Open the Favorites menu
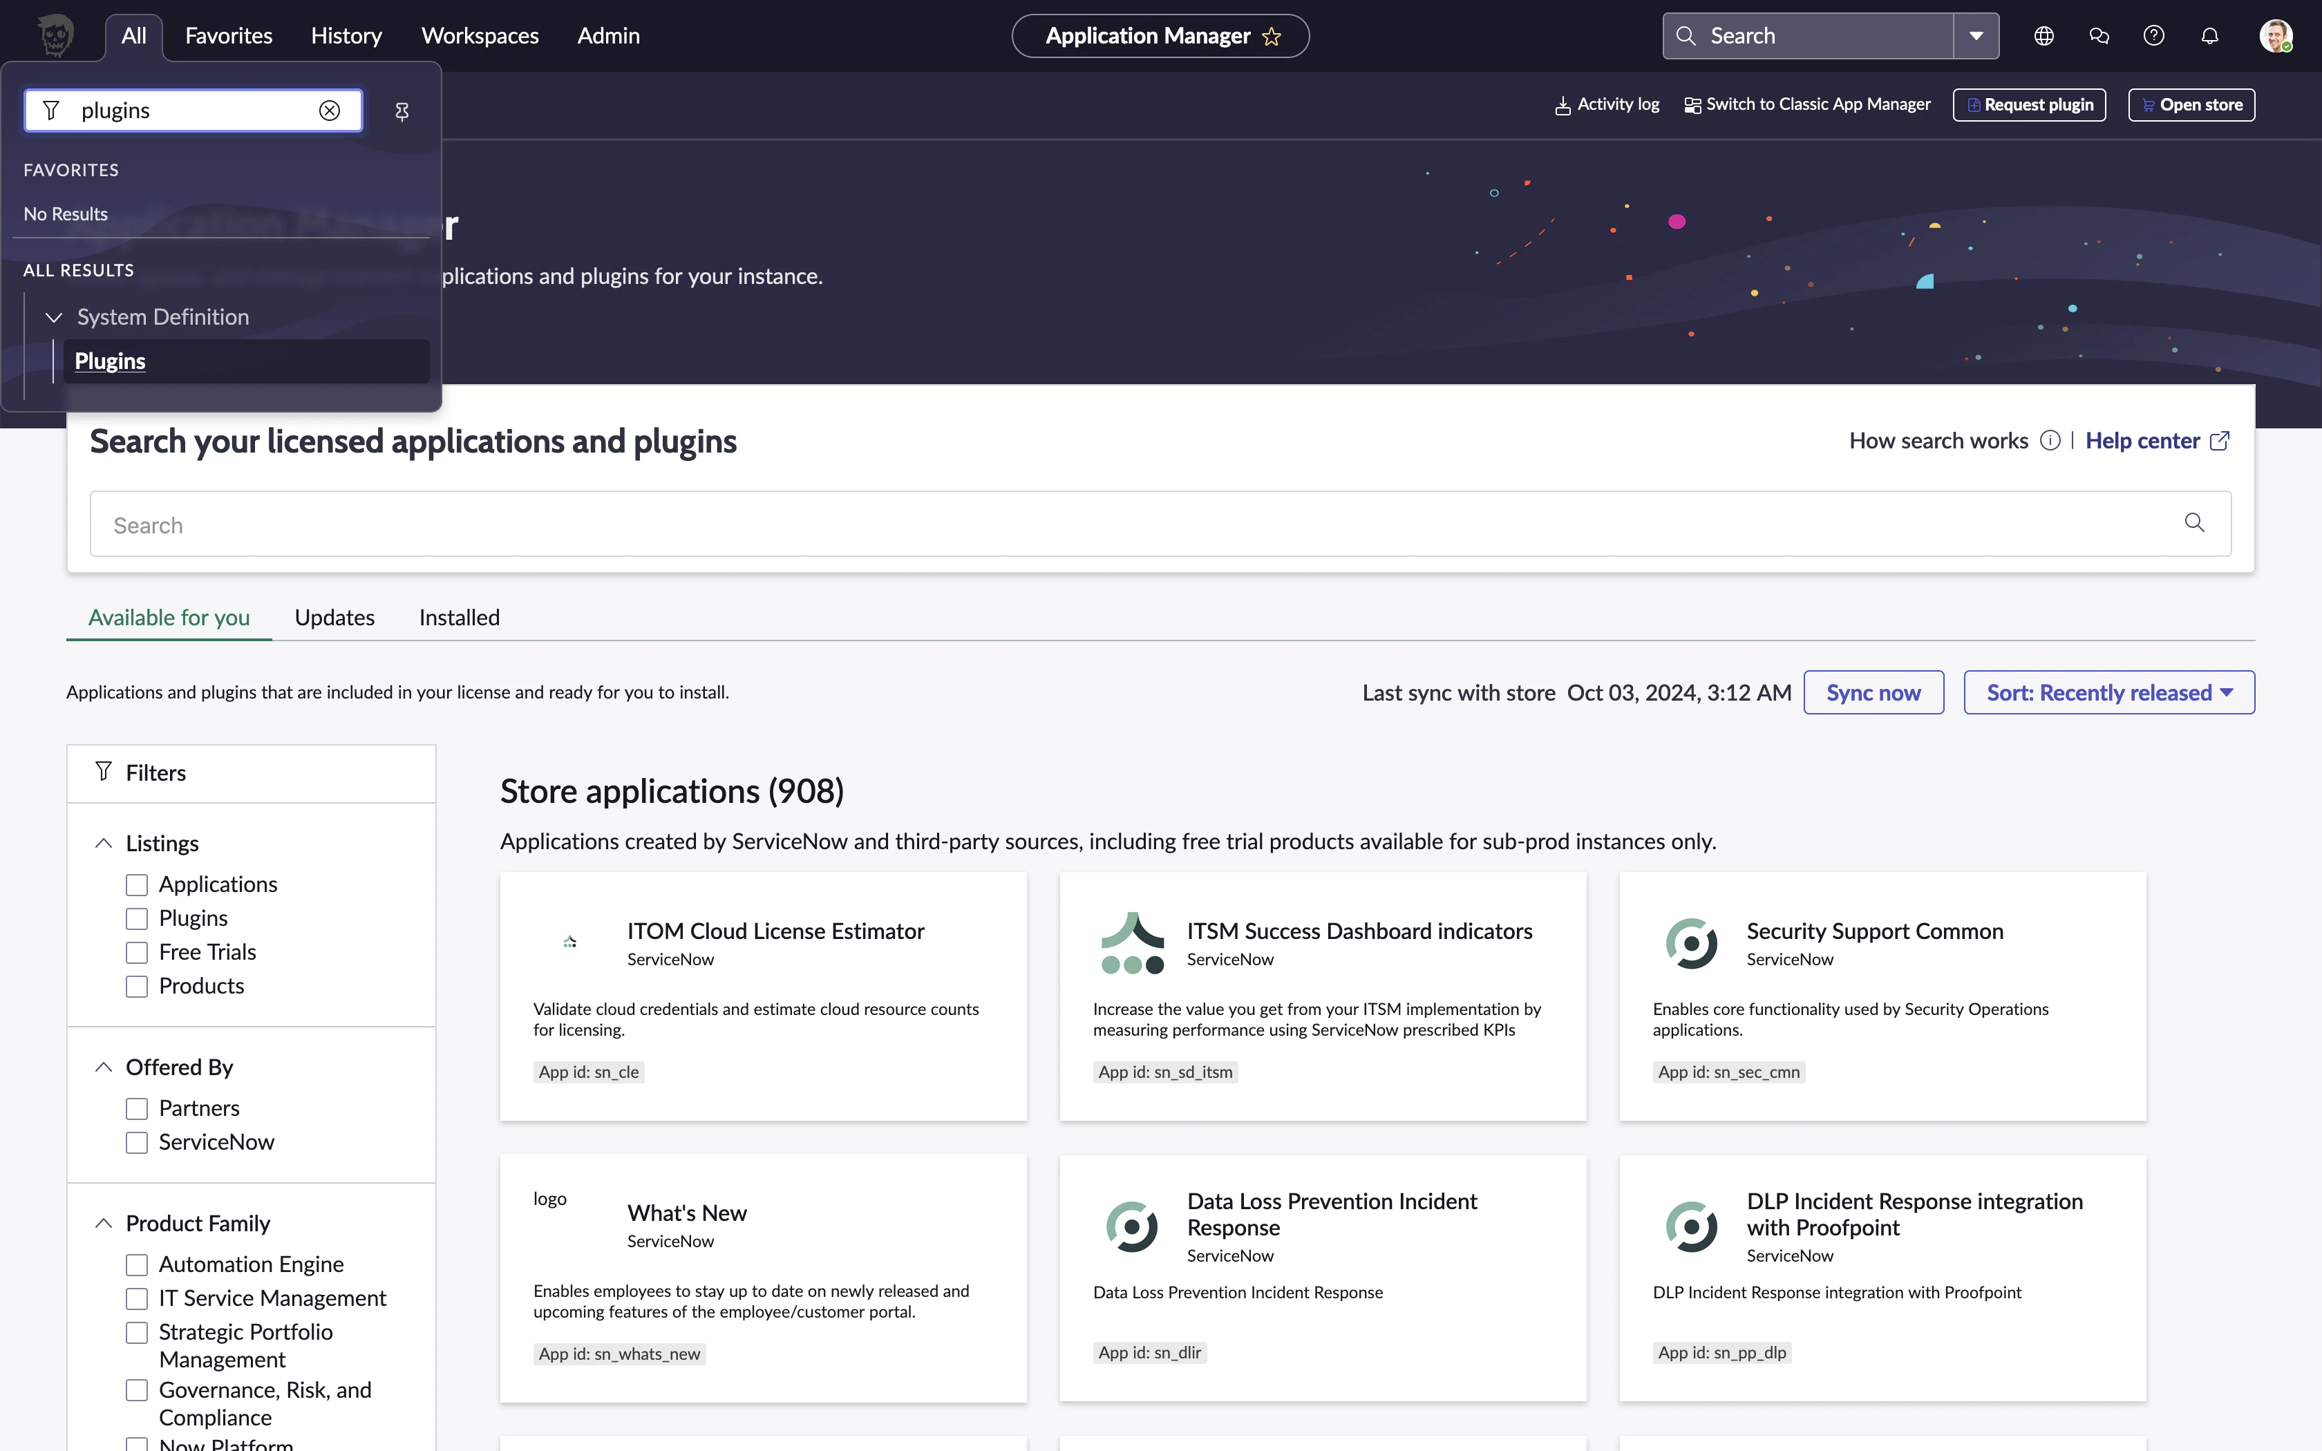Image resolution: width=2322 pixels, height=1451 pixels. (x=228, y=37)
